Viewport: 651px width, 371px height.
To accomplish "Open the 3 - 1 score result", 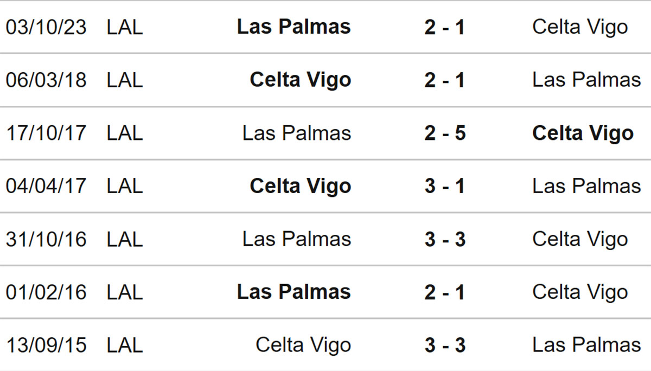I will pyautogui.click(x=445, y=186).
